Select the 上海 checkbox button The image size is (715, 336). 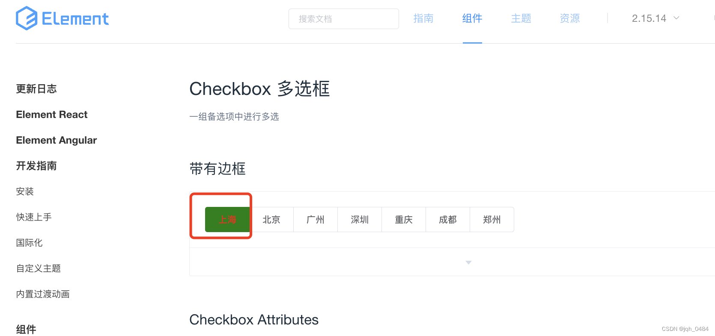(x=227, y=219)
